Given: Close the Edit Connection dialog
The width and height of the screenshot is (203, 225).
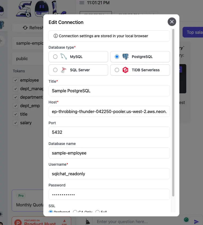Looking at the screenshot, I should coord(172,22).
